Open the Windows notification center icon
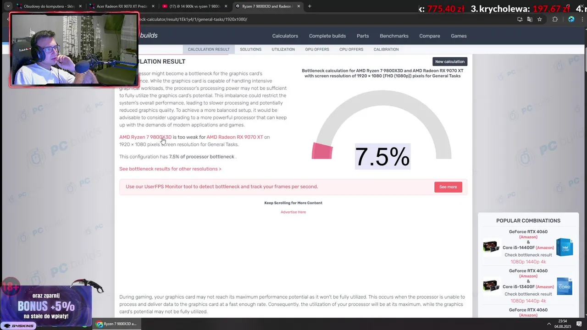587x330 pixels. [579, 324]
